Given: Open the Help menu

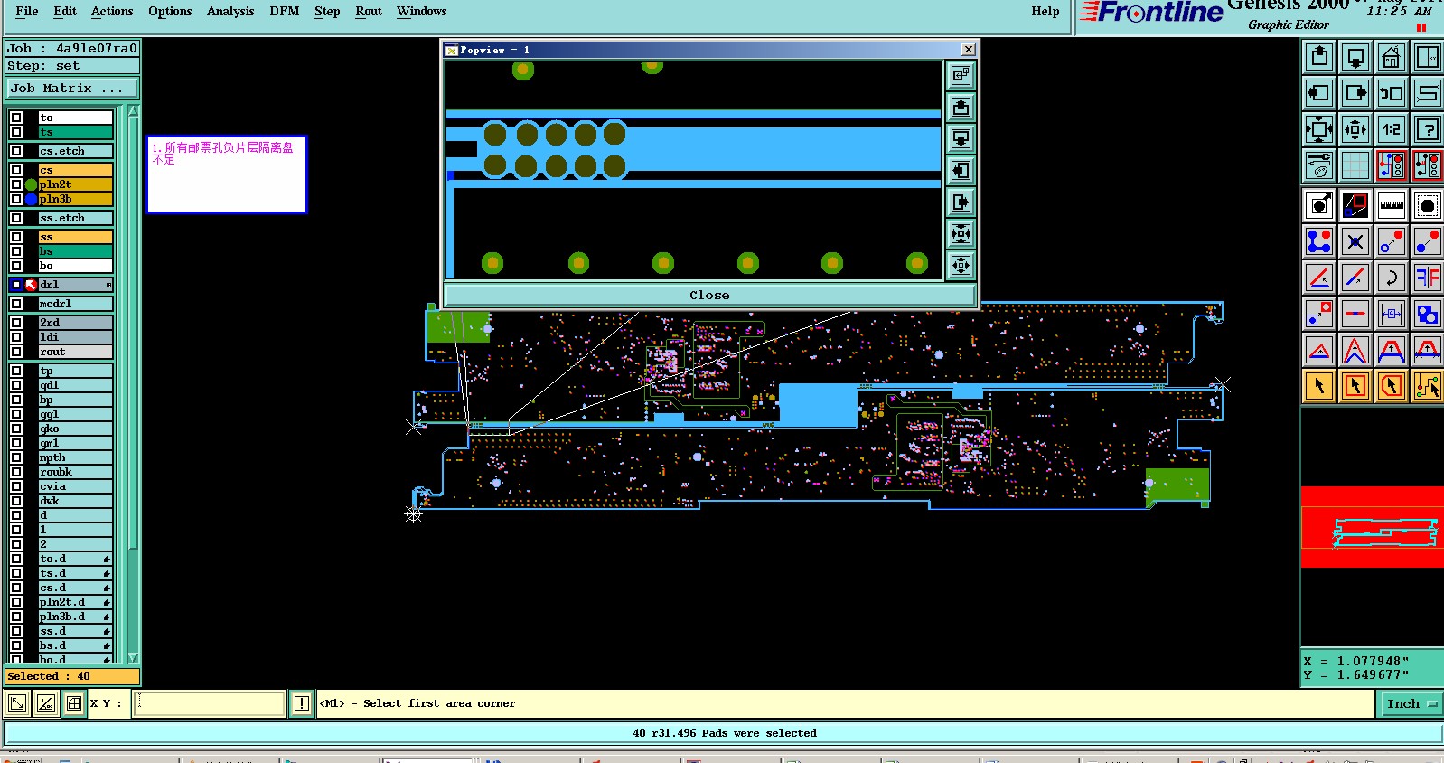Looking at the screenshot, I should 1045,11.
